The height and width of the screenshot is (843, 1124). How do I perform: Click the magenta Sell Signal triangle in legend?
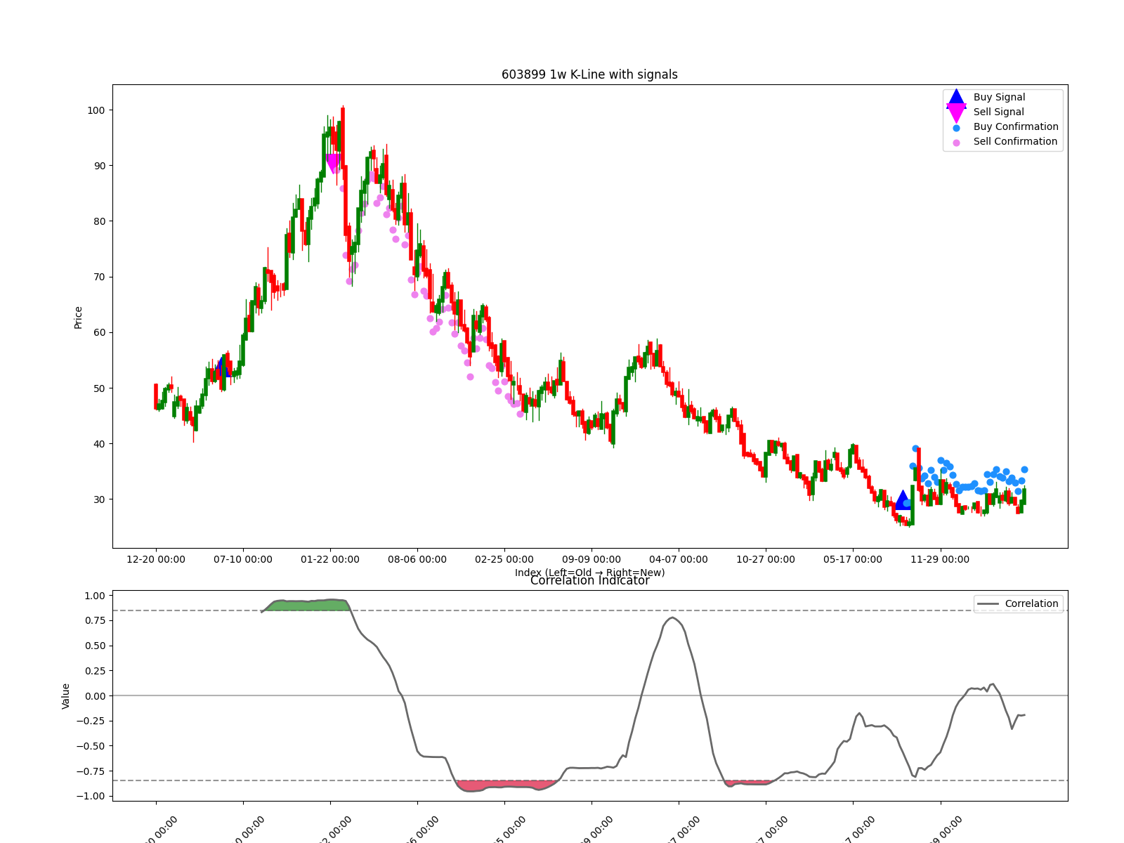pyautogui.click(x=956, y=112)
